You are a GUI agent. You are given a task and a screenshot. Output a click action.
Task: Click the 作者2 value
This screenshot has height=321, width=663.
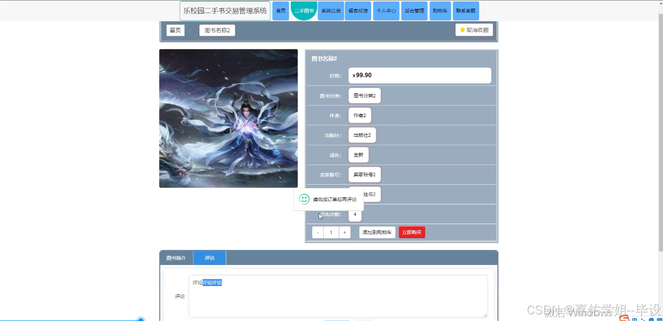[x=360, y=116]
